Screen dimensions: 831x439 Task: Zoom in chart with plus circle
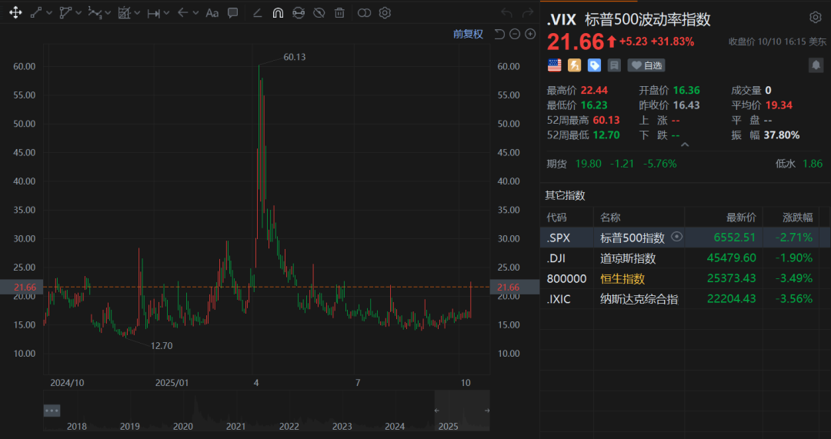click(x=530, y=34)
